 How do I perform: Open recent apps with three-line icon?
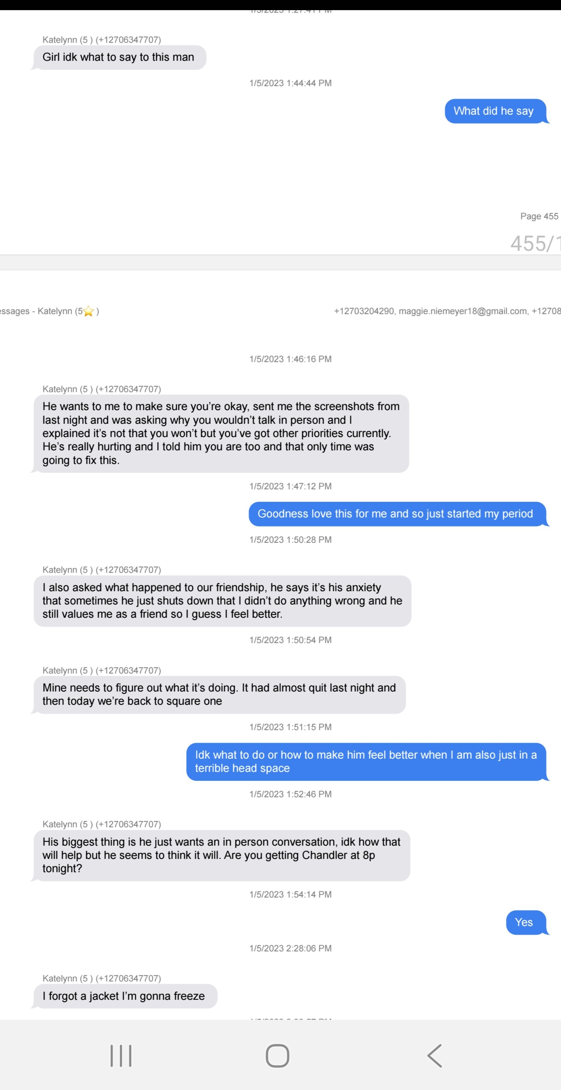click(121, 1055)
